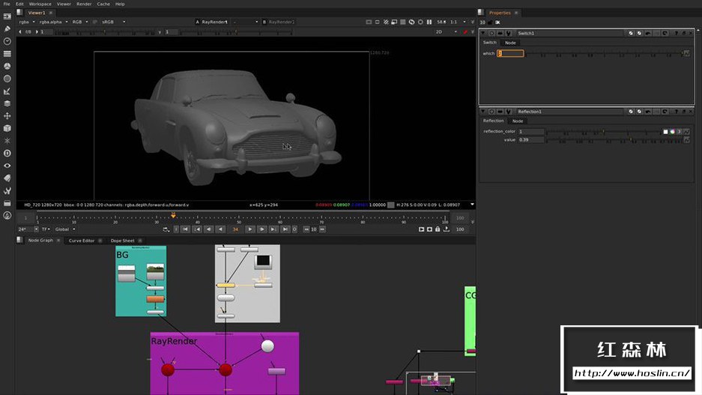Jump to the first frame in timeline
This screenshot has width=702, height=395.
coord(185,229)
